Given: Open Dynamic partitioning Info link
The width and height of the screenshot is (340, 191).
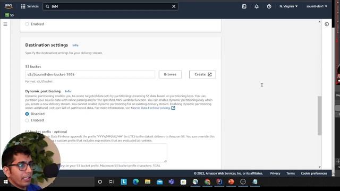Looking at the screenshot, I should click(68, 91).
